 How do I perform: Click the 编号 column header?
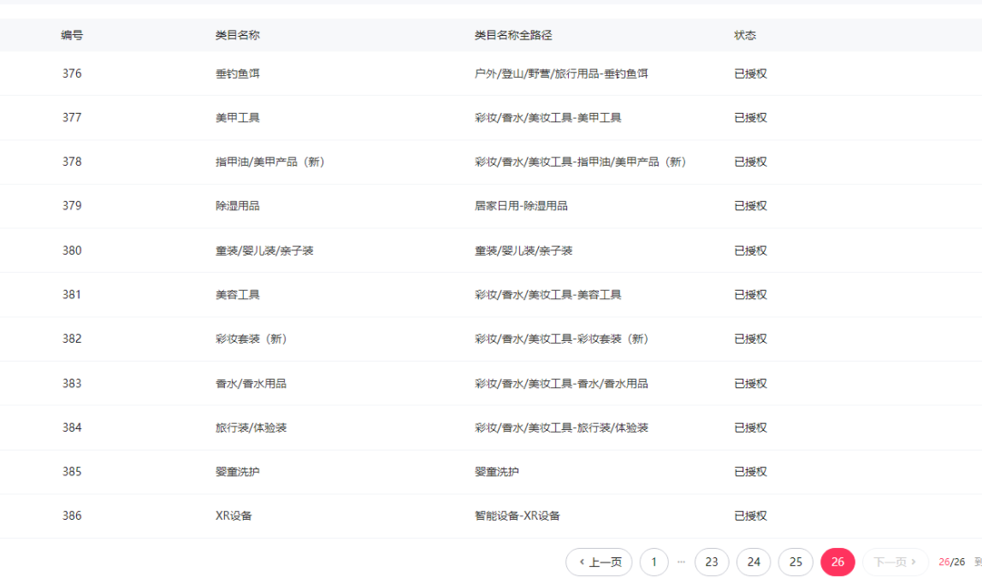72,35
